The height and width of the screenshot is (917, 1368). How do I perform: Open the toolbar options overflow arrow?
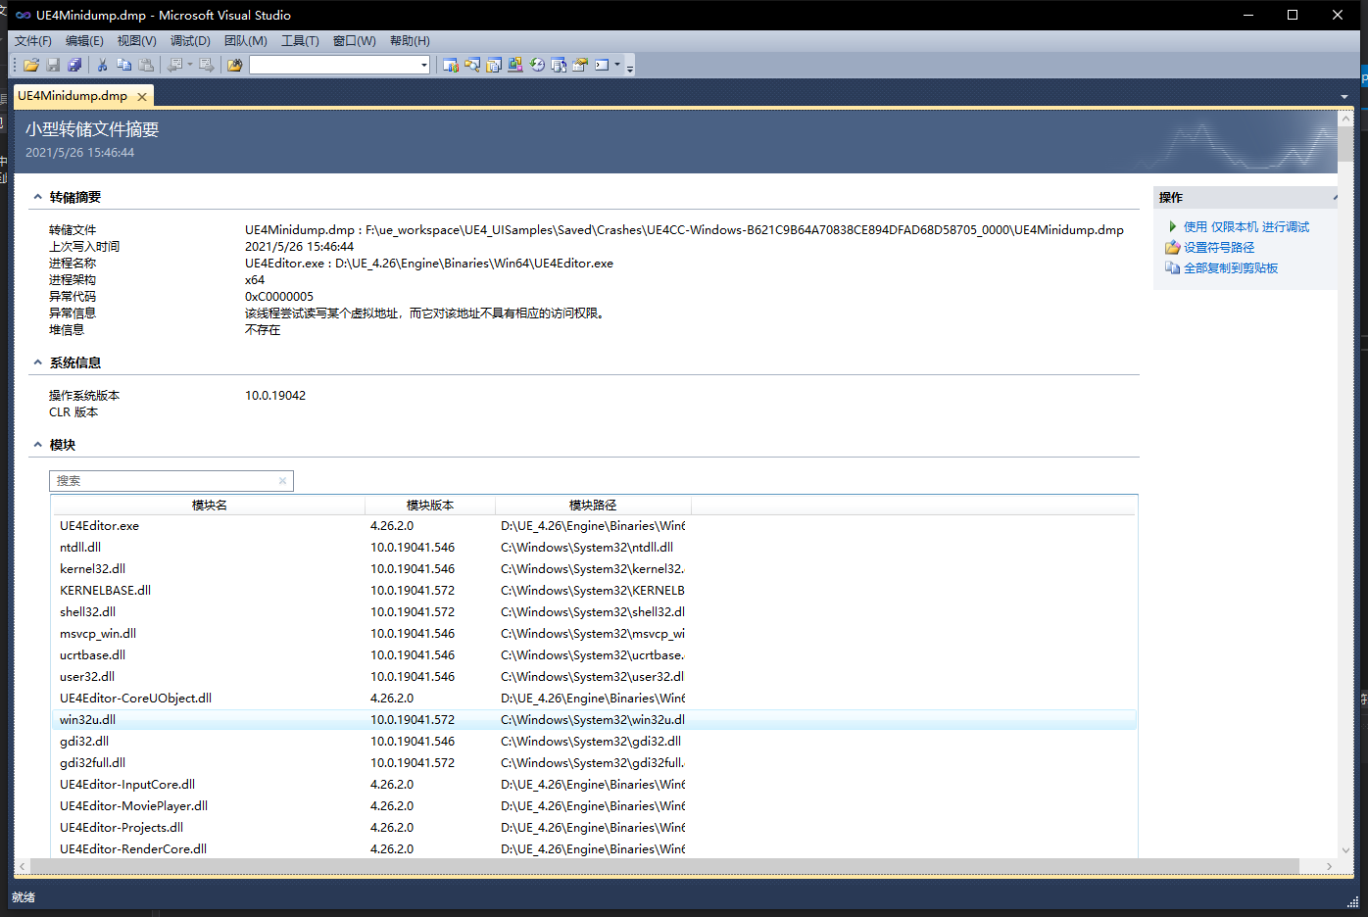pos(630,66)
